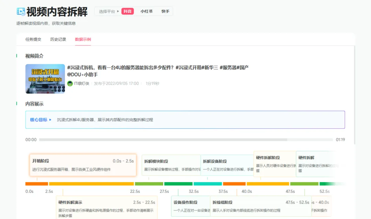371x219 pixels.
Task: Select the 硬件拆解阶段 stage card
Action: pyautogui.click(x=275, y=164)
